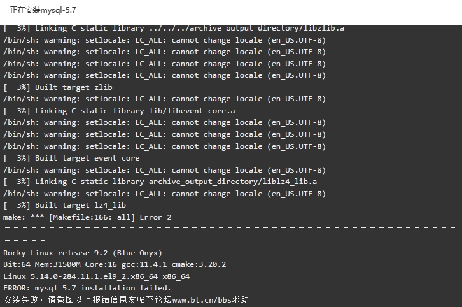Click the setlocale warning above 'Built target lz4_lib'

pos(164,194)
